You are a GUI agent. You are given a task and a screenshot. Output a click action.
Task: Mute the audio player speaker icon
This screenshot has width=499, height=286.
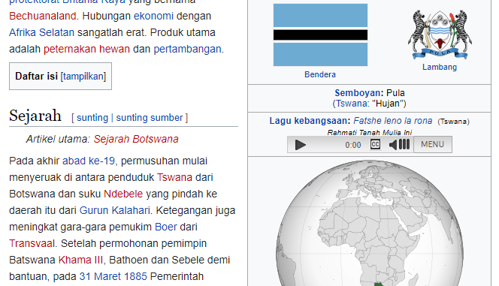[393, 145]
